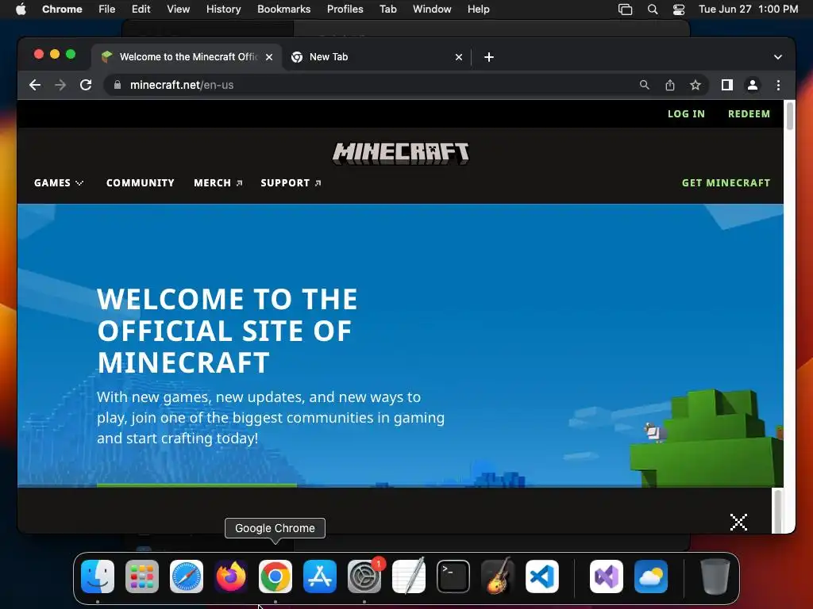The height and width of the screenshot is (609, 813).
Task: Open the Weather app from the Dock
Action: [x=651, y=576]
